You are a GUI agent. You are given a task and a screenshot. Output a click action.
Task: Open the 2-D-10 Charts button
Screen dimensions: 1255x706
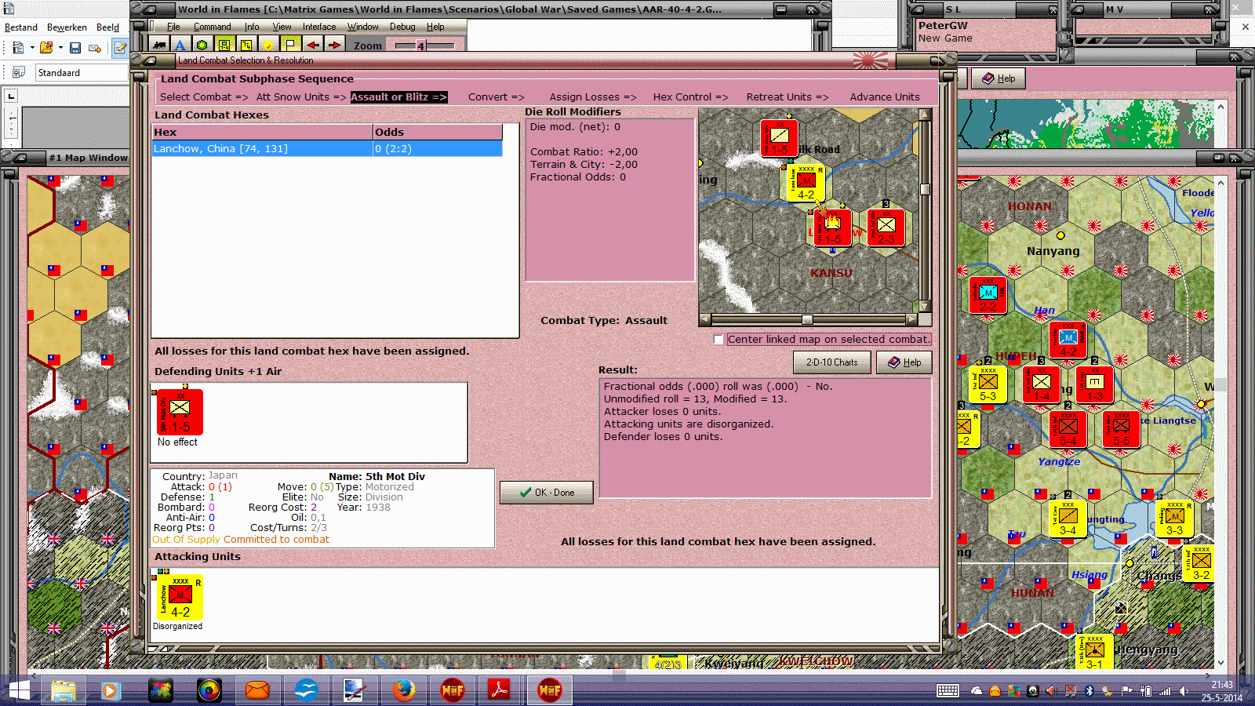pos(832,362)
